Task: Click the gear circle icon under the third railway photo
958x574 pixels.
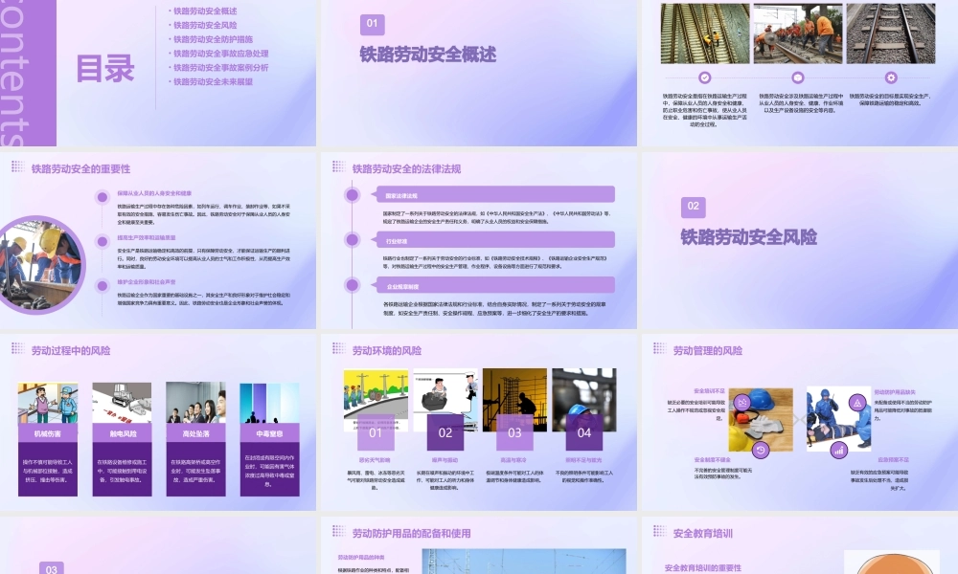Action: (891, 77)
